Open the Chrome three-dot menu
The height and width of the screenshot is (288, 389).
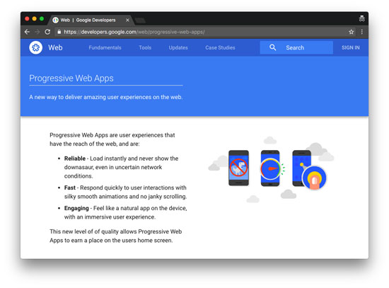(x=361, y=32)
